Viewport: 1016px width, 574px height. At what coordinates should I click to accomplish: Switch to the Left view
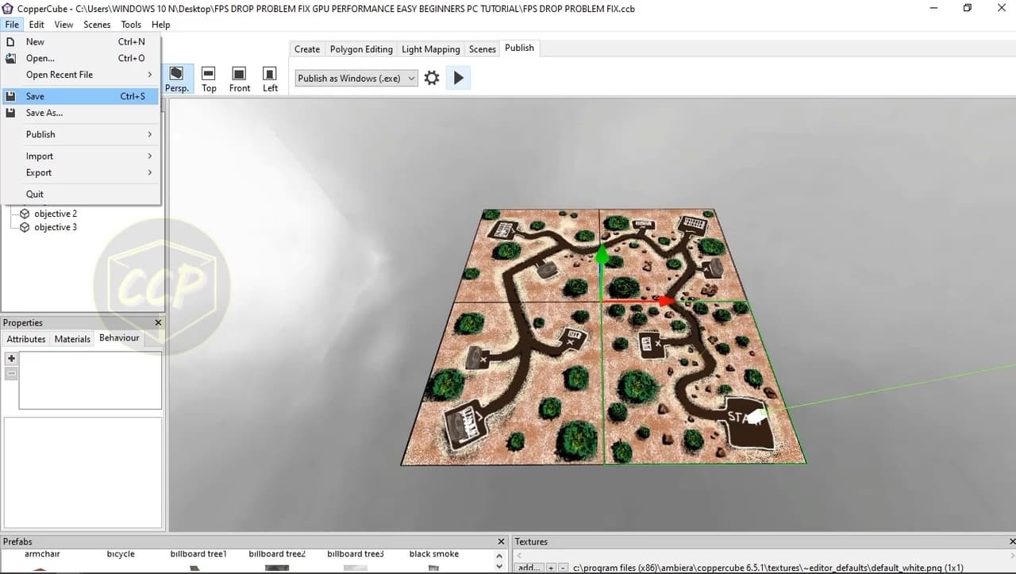(270, 79)
